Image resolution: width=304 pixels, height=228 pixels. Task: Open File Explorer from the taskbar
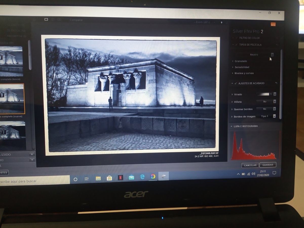[98, 178]
